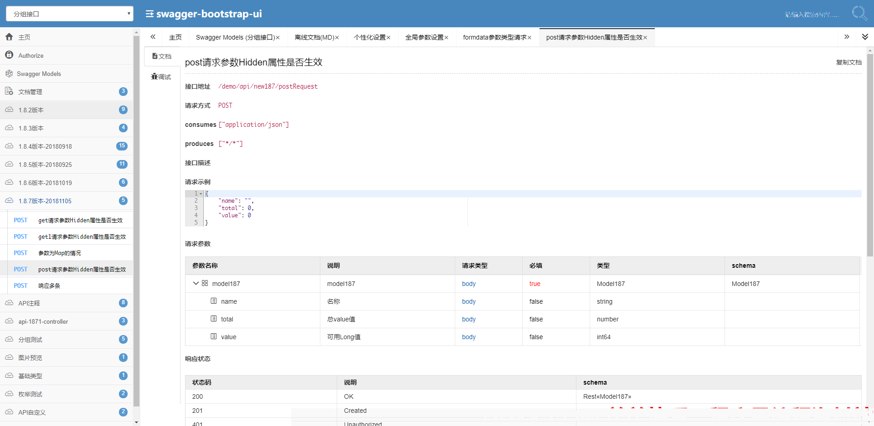Toggle the sidebar menu hamburger icon
This screenshot has width=874, height=426.
[x=149, y=14]
